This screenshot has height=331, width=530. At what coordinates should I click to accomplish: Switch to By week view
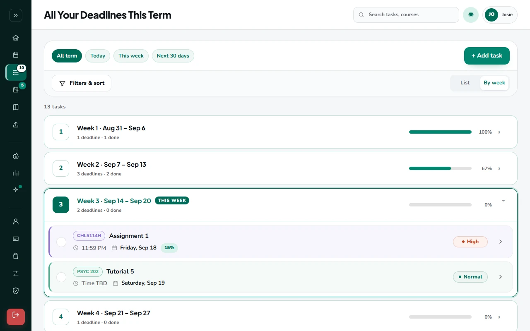coord(494,83)
